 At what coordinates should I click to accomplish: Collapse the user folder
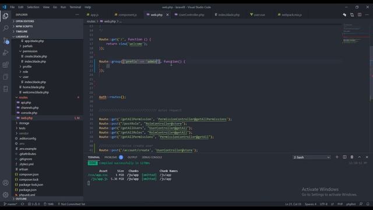pos(26,77)
